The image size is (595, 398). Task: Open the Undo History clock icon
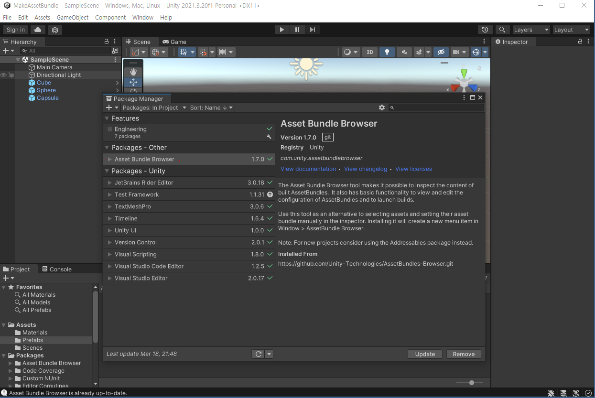[x=485, y=30]
